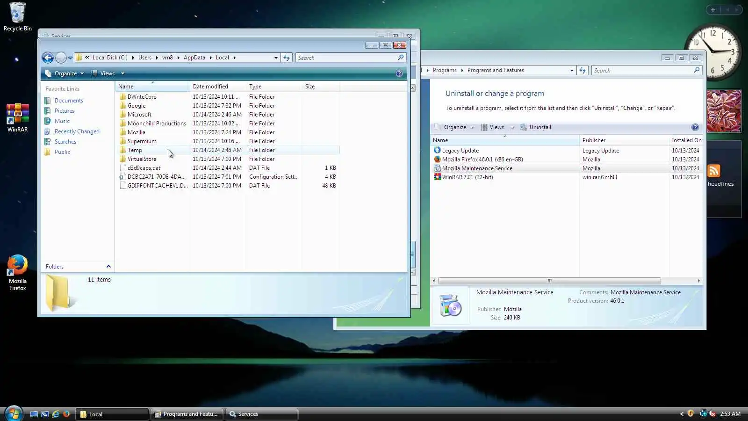Sort programs by Publisher column

[x=624, y=140]
